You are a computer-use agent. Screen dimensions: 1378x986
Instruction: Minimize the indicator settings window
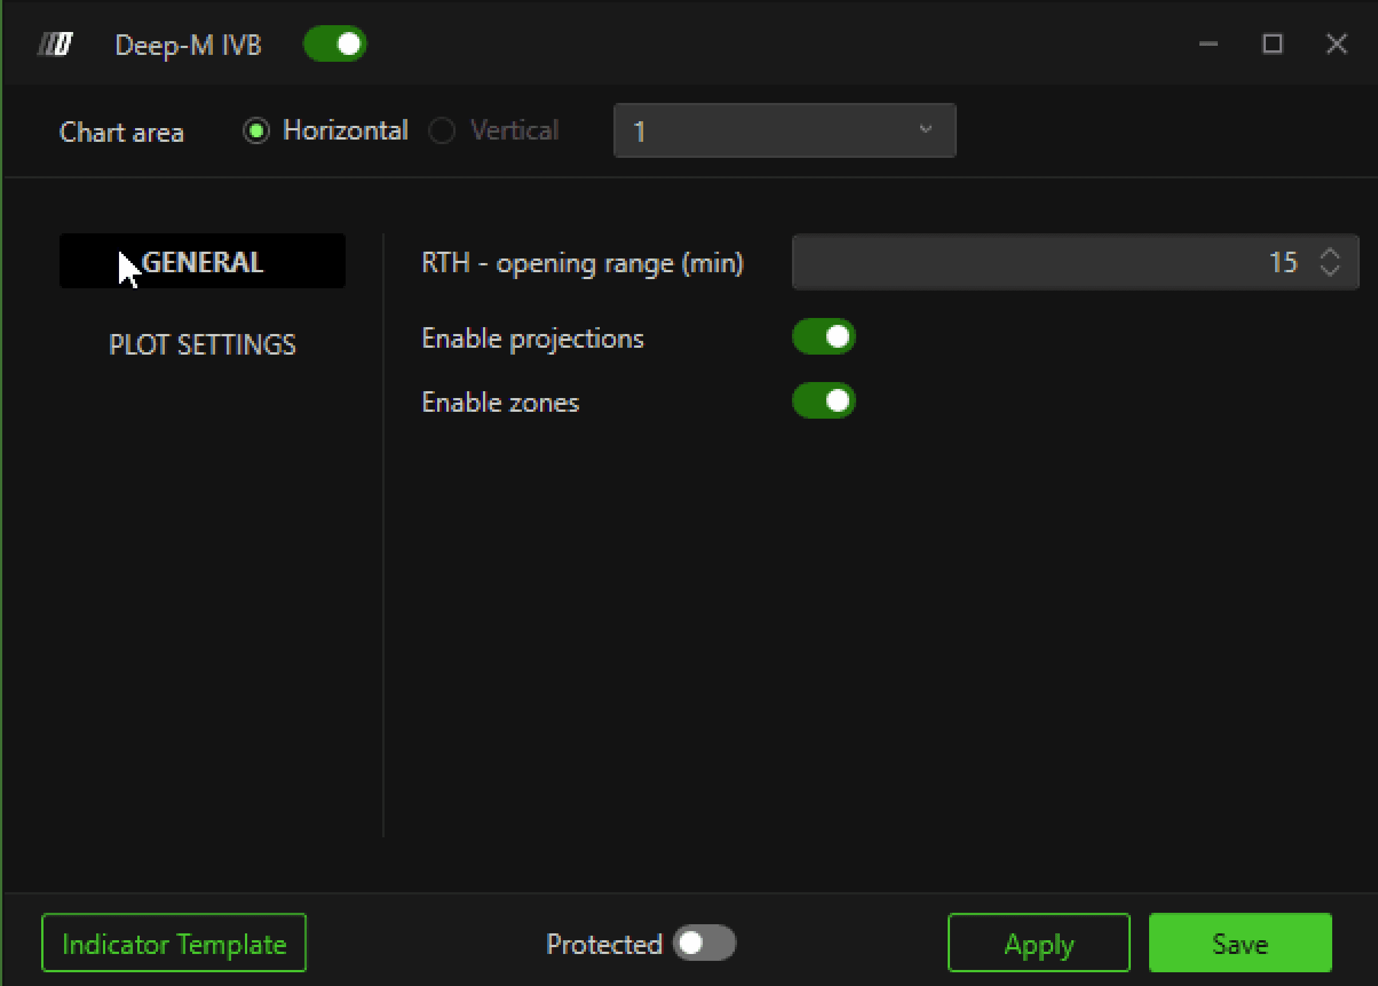1208,44
